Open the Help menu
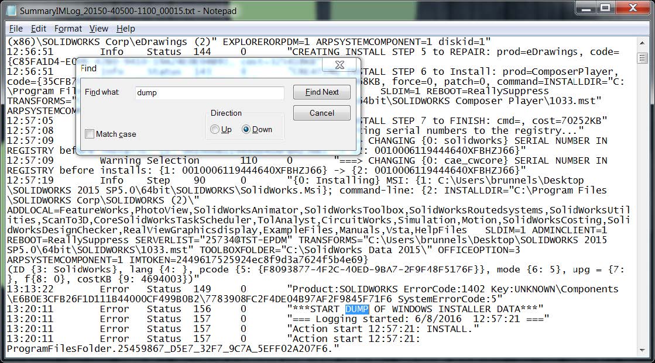The height and width of the screenshot is (363, 655). pyautogui.click(x=125, y=29)
